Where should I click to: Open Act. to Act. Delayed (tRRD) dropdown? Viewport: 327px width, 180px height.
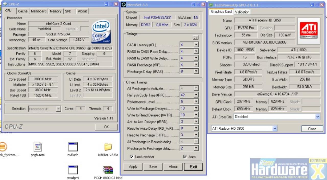pyautogui.click(x=196, y=122)
